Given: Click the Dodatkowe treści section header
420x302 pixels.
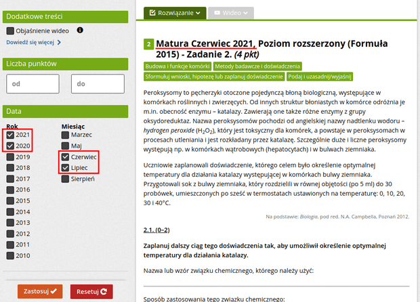Looking at the screenshot, I should pyautogui.click(x=65, y=17).
